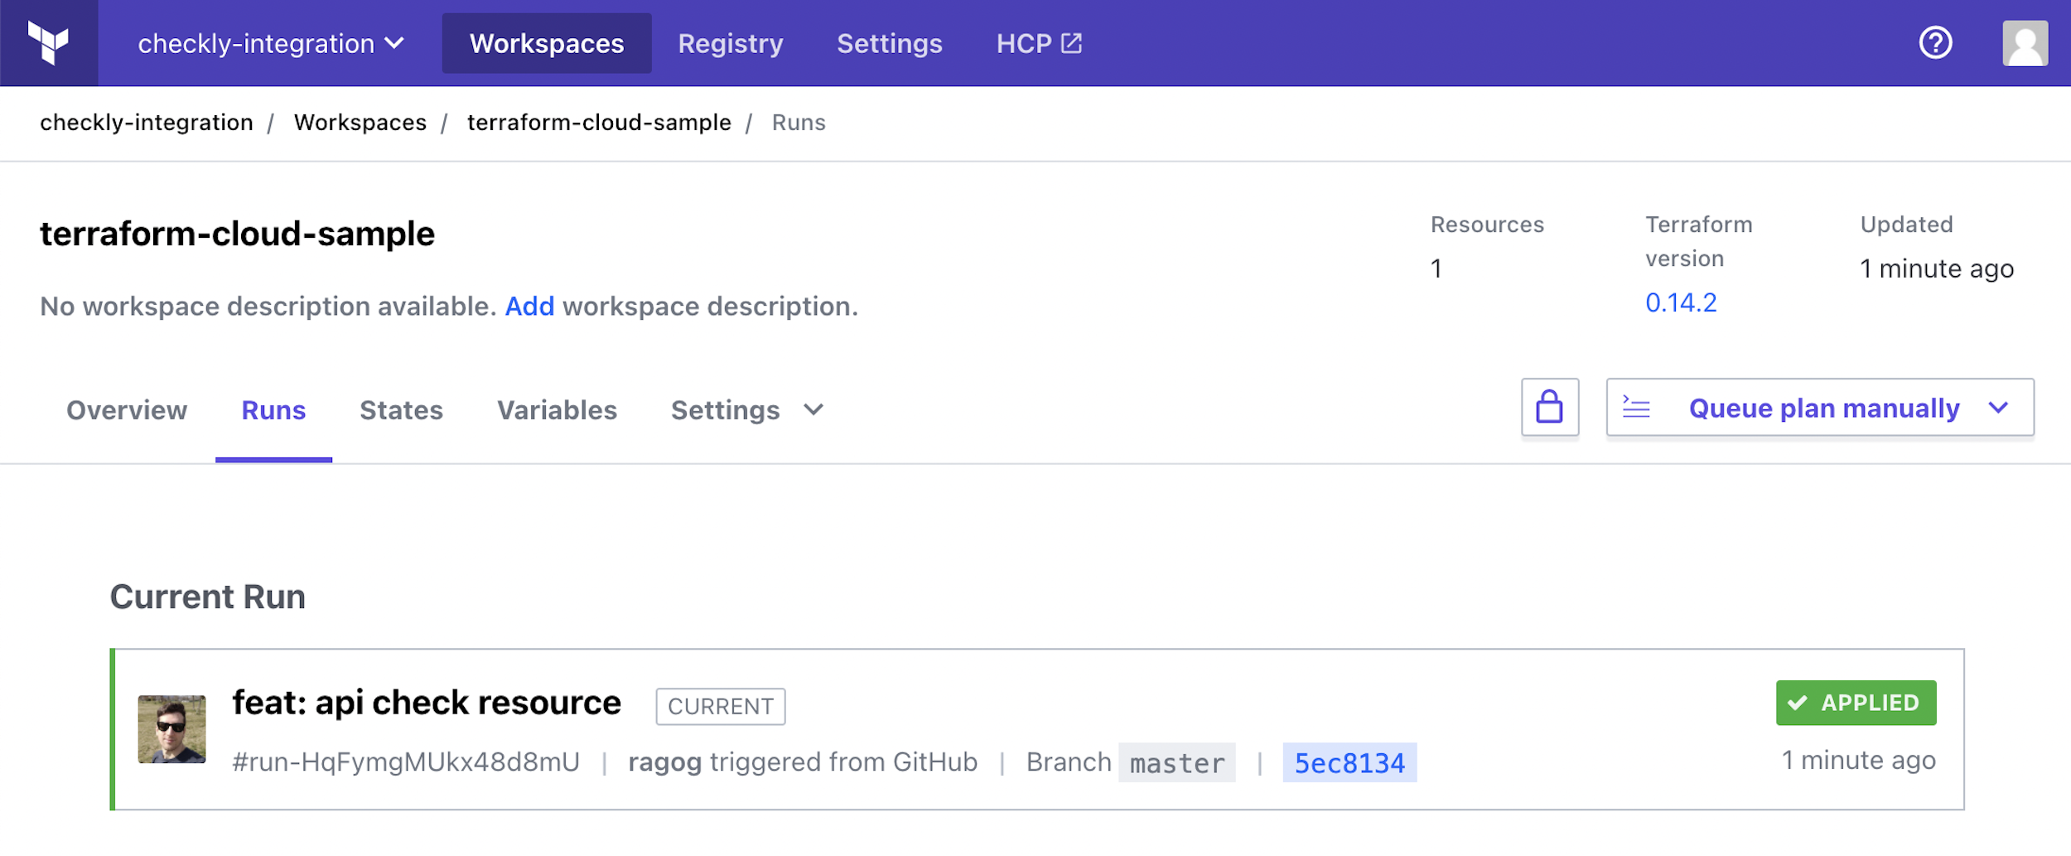This screenshot has height=856, width=2071.
Task: Click the workspace lock icon
Action: [x=1550, y=407]
